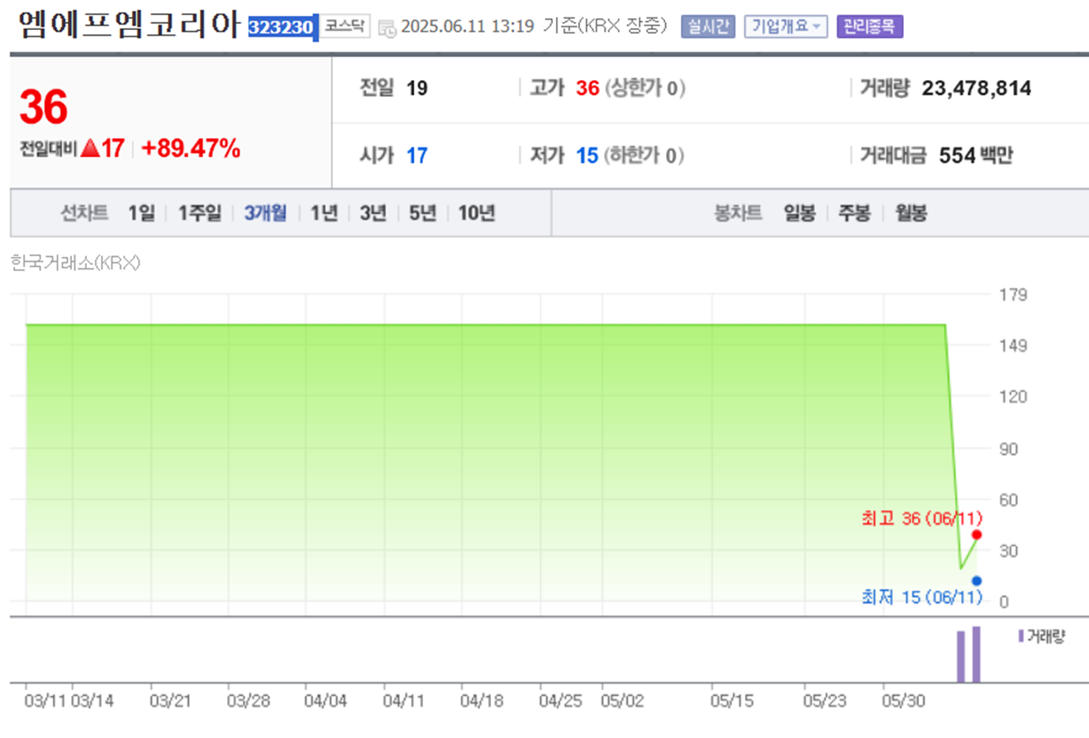Switch to 월봉 candle chart
Screen dimensions: 1089x738
pos(911,213)
